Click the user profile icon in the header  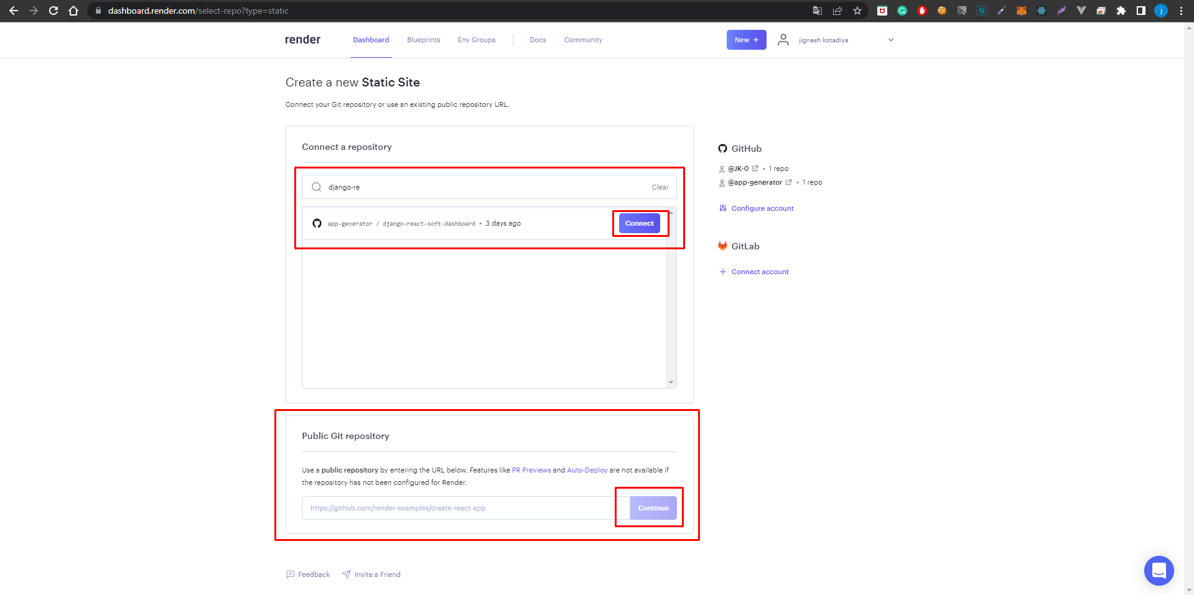783,39
